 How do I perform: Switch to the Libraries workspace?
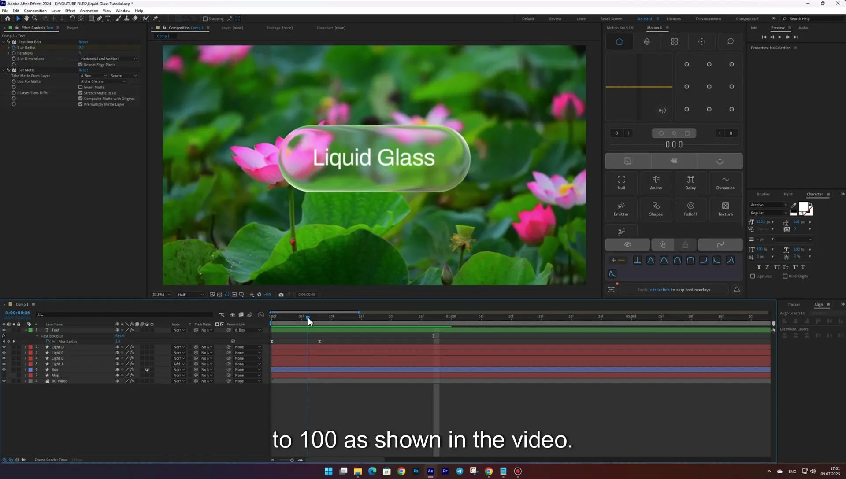673,19
